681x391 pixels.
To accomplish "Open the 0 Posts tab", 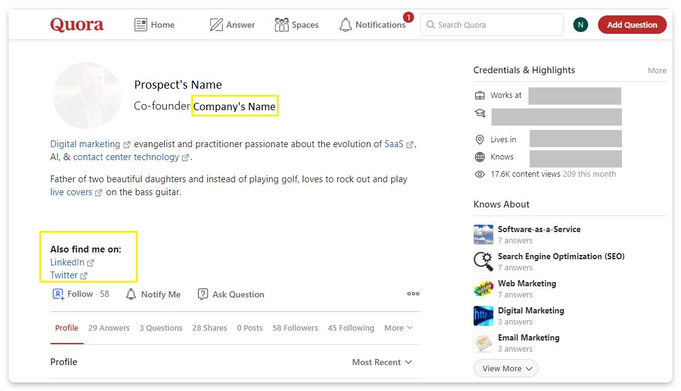I will pyautogui.click(x=250, y=328).
